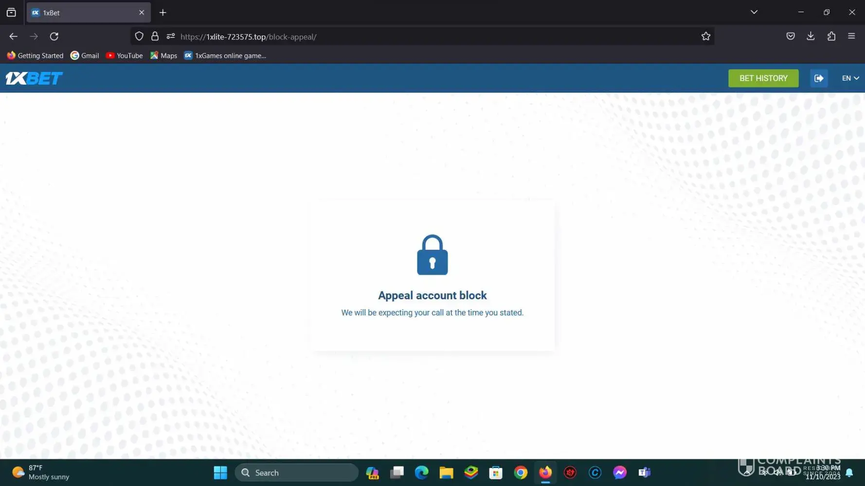
Task: Click the taskbar Search box
Action: 296,472
